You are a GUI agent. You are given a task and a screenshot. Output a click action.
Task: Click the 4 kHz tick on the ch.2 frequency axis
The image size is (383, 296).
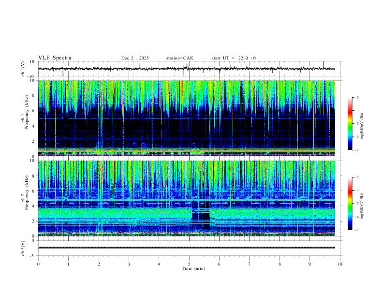tap(33, 206)
